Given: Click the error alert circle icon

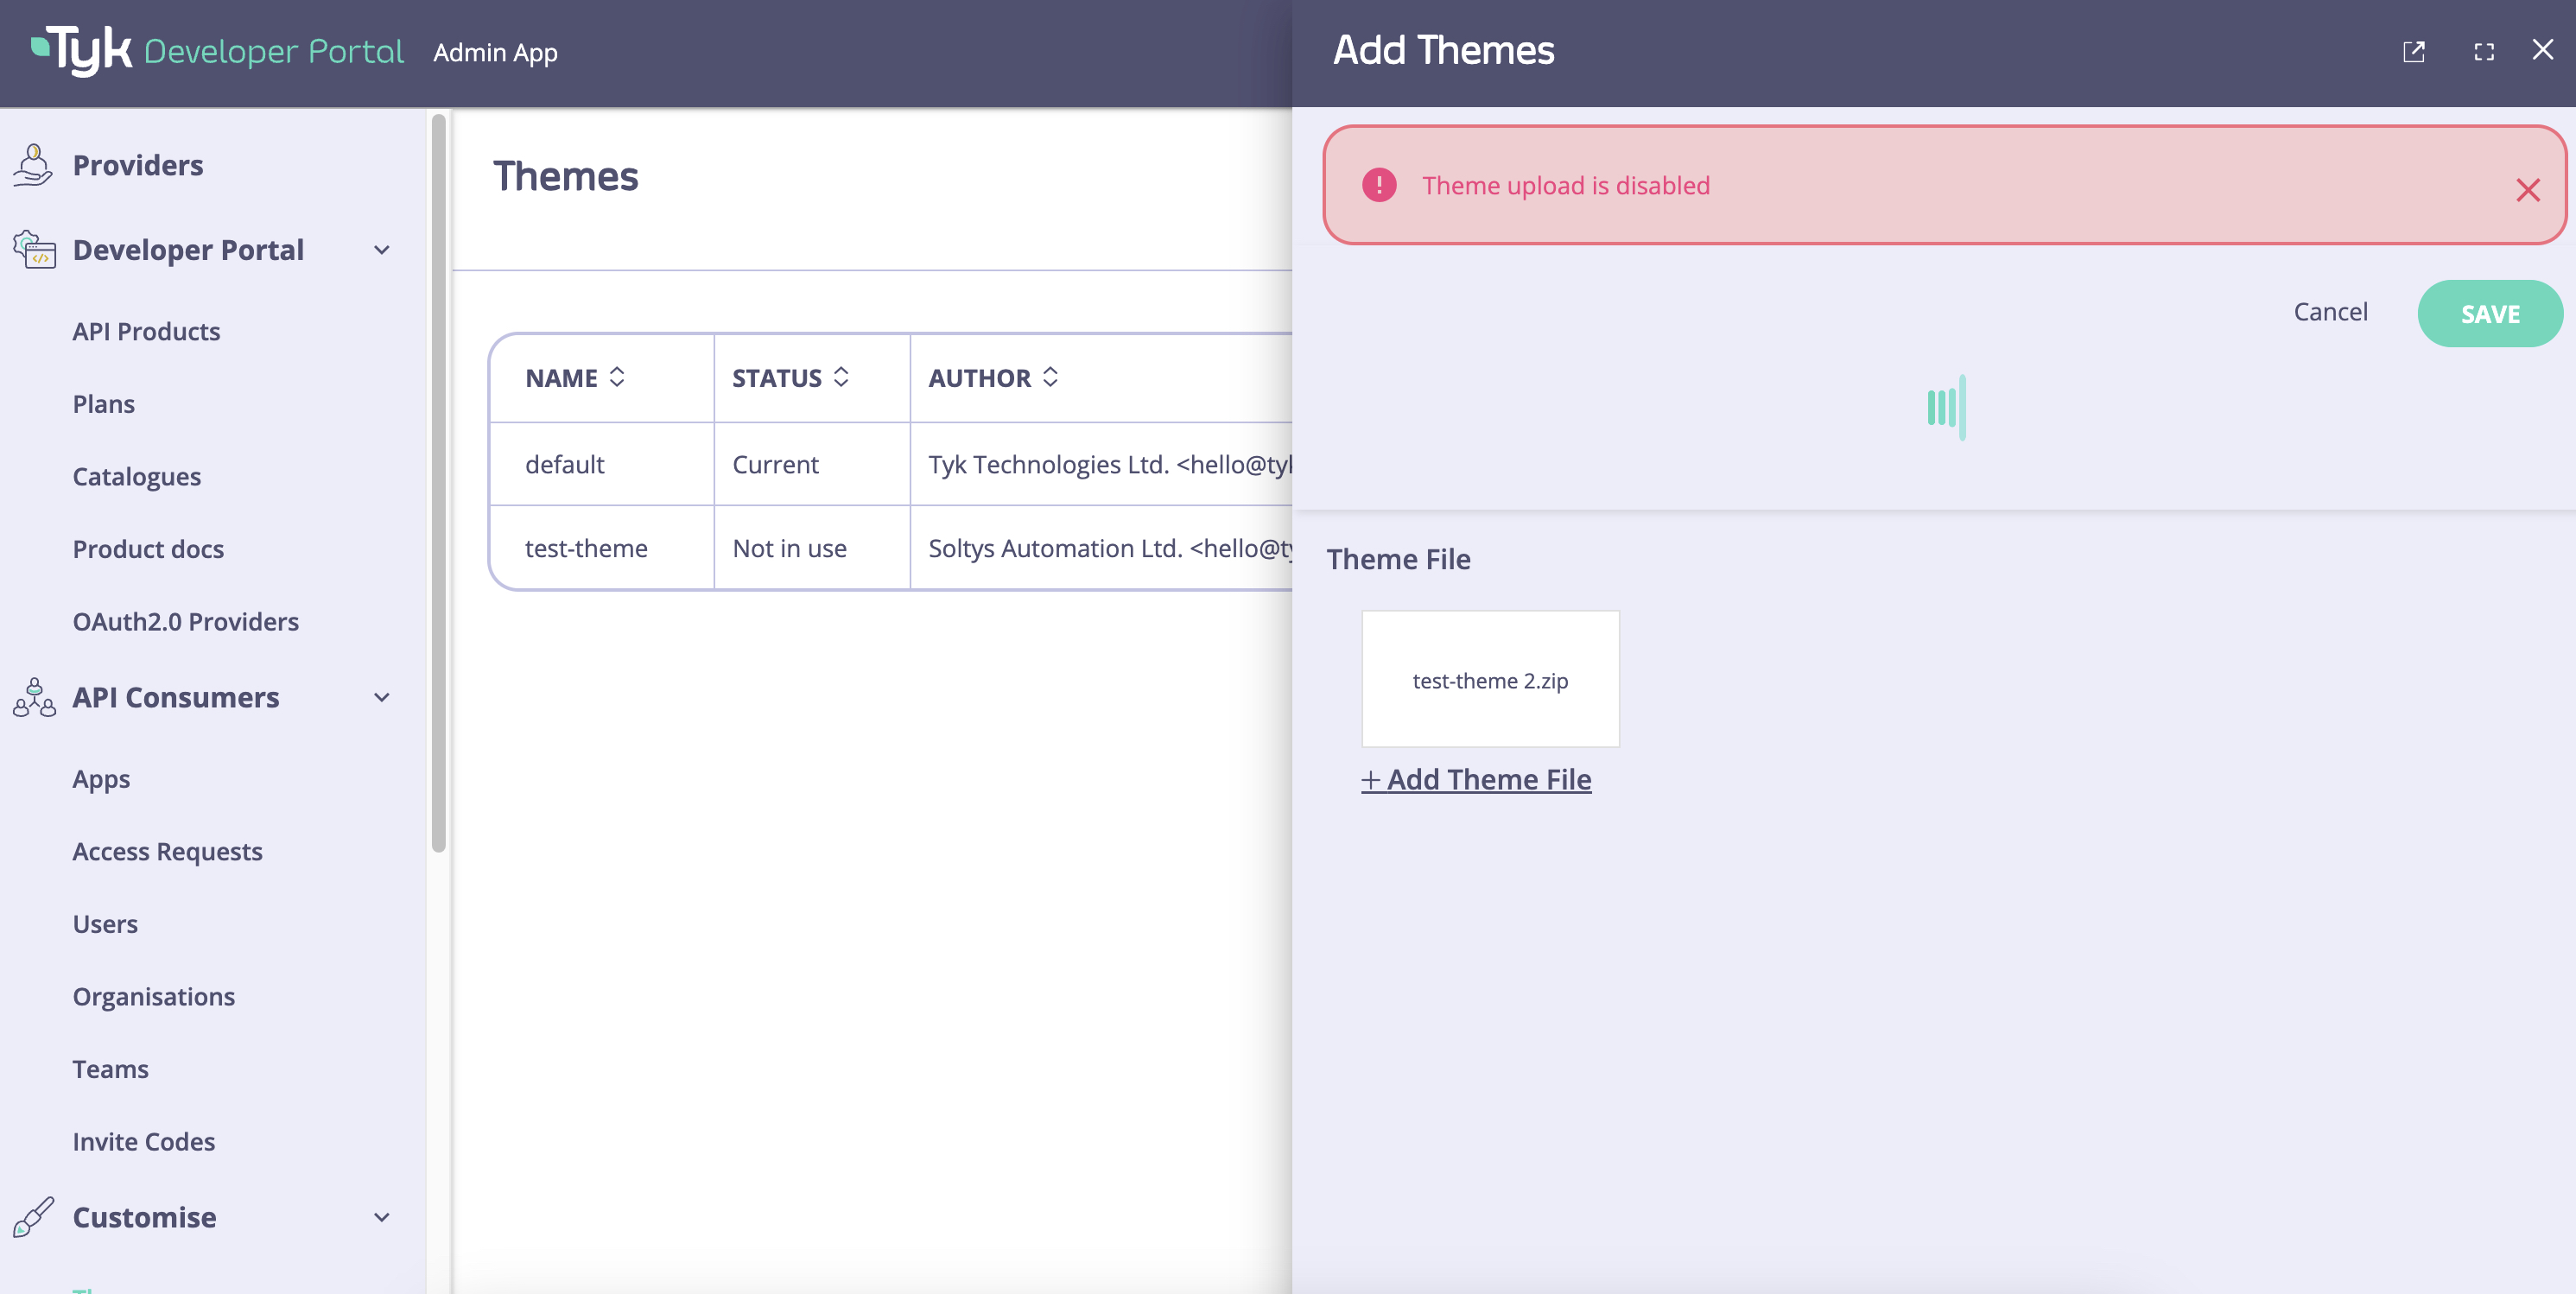Looking at the screenshot, I should pyautogui.click(x=1380, y=185).
